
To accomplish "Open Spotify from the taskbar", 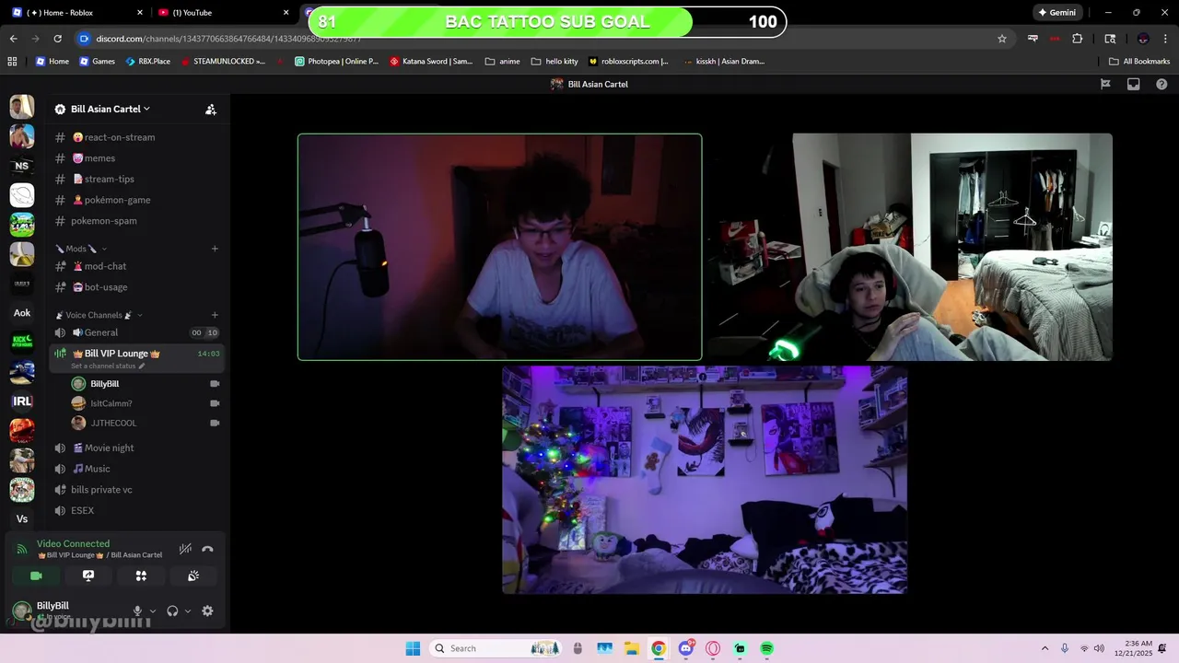I will pos(767,648).
